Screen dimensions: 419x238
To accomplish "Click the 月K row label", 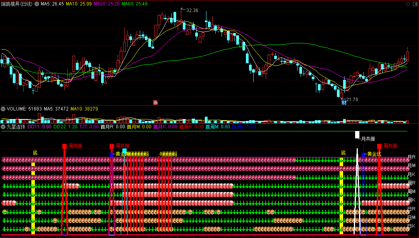I will click(412, 174).
